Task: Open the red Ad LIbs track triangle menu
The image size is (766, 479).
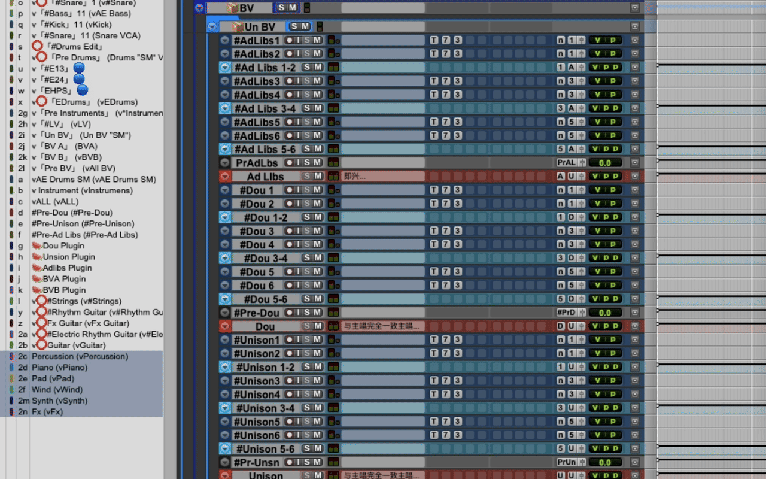Action: 225,177
